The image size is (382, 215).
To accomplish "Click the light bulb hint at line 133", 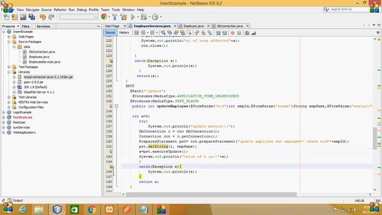I will click(x=111, y=106).
